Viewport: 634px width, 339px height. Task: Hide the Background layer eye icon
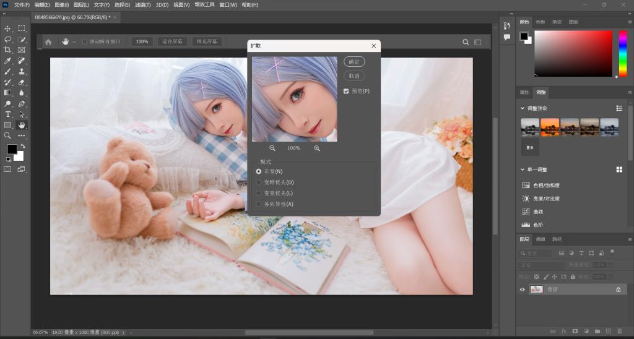point(522,290)
